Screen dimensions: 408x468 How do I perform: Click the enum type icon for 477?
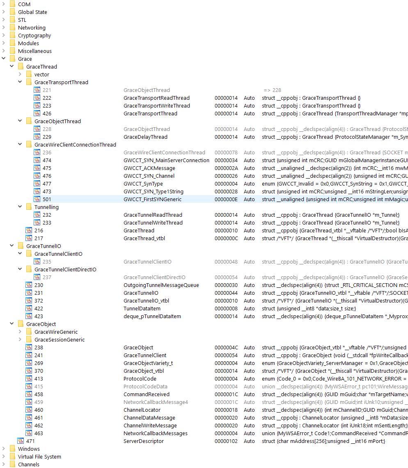point(37,184)
